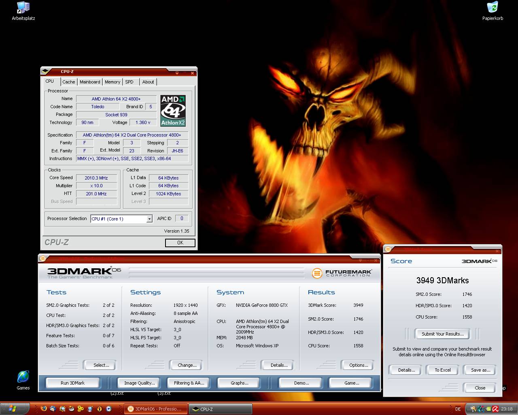Click the 3949 3DMarks score heading
The image size is (518, 415).
[x=442, y=280]
